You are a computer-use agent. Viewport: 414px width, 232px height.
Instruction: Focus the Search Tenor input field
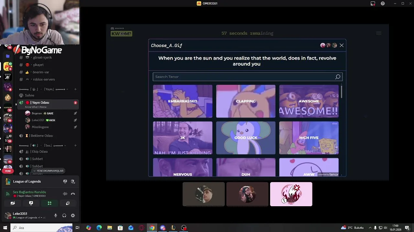(247, 77)
